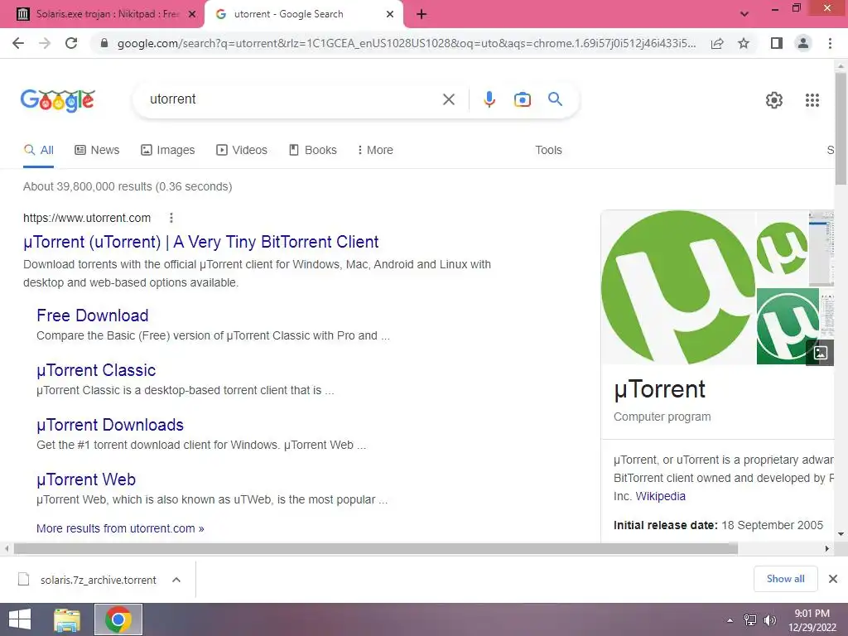Image resolution: width=848 pixels, height=636 pixels.
Task: Click the browser forward arrow
Action: pos(45,43)
